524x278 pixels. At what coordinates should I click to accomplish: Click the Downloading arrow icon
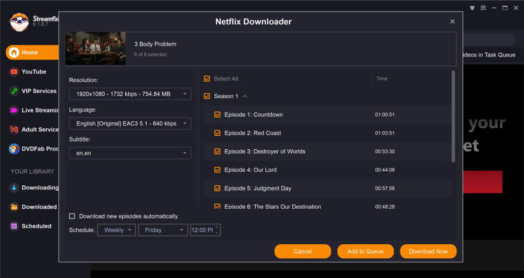tap(14, 188)
